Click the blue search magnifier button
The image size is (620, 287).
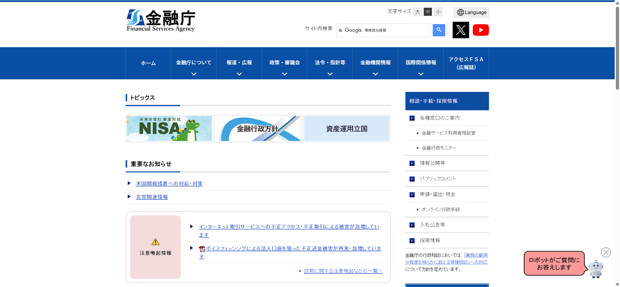pos(439,30)
